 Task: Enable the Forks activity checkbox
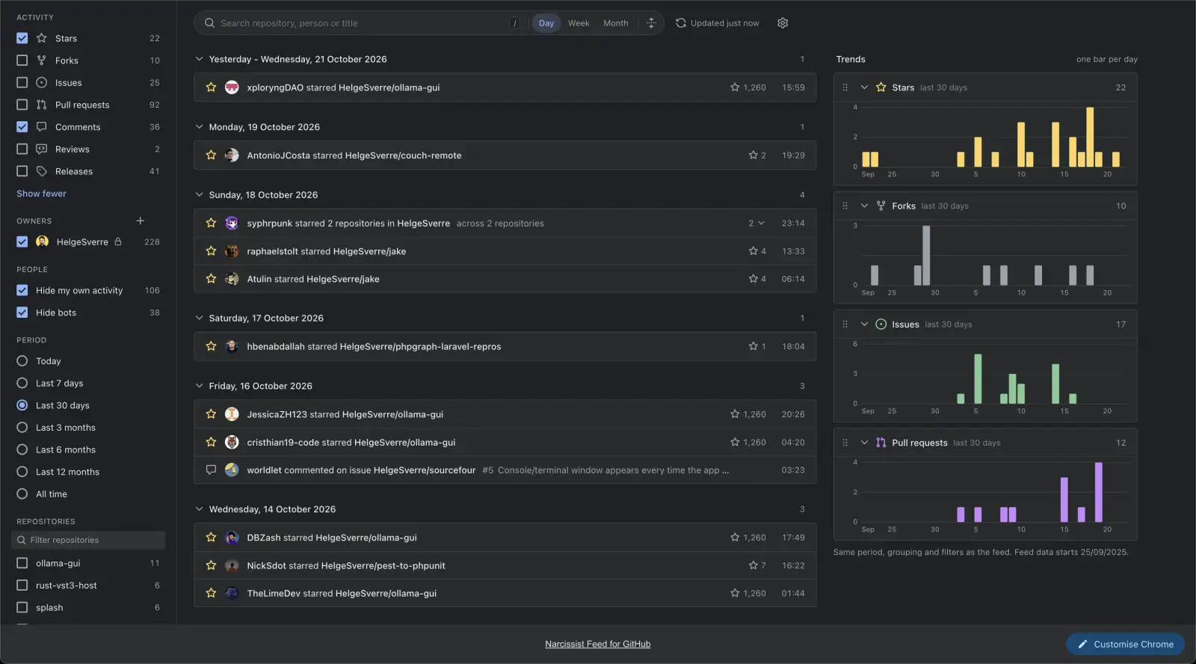point(22,61)
